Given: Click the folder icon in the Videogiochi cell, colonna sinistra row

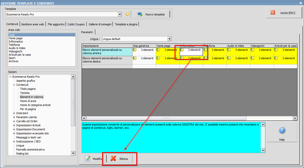Looking at the screenshot, I should coord(253,50).
